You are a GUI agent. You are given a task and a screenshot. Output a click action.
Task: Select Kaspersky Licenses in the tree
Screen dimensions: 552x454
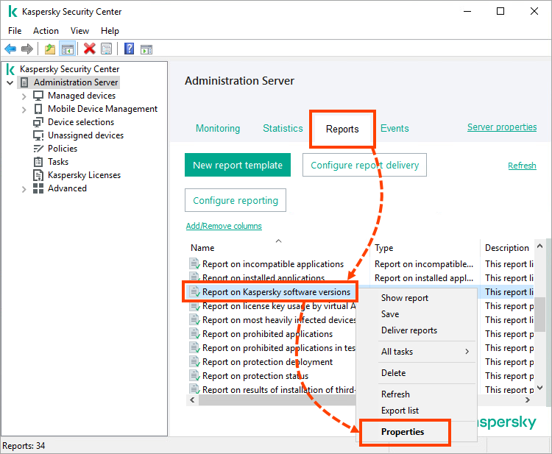(84, 175)
